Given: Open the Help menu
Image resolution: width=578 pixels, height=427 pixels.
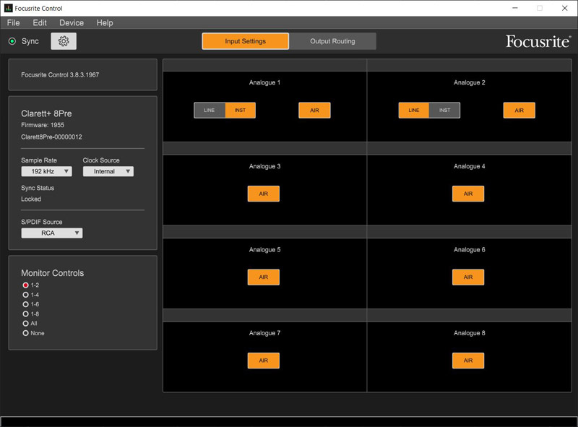Looking at the screenshot, I should 105,23.
